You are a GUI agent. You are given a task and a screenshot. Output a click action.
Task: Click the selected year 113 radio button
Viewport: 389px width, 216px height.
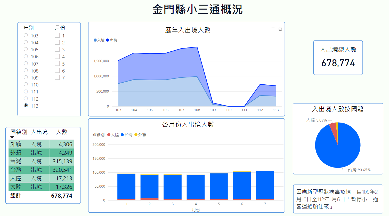tap(26, 106)
